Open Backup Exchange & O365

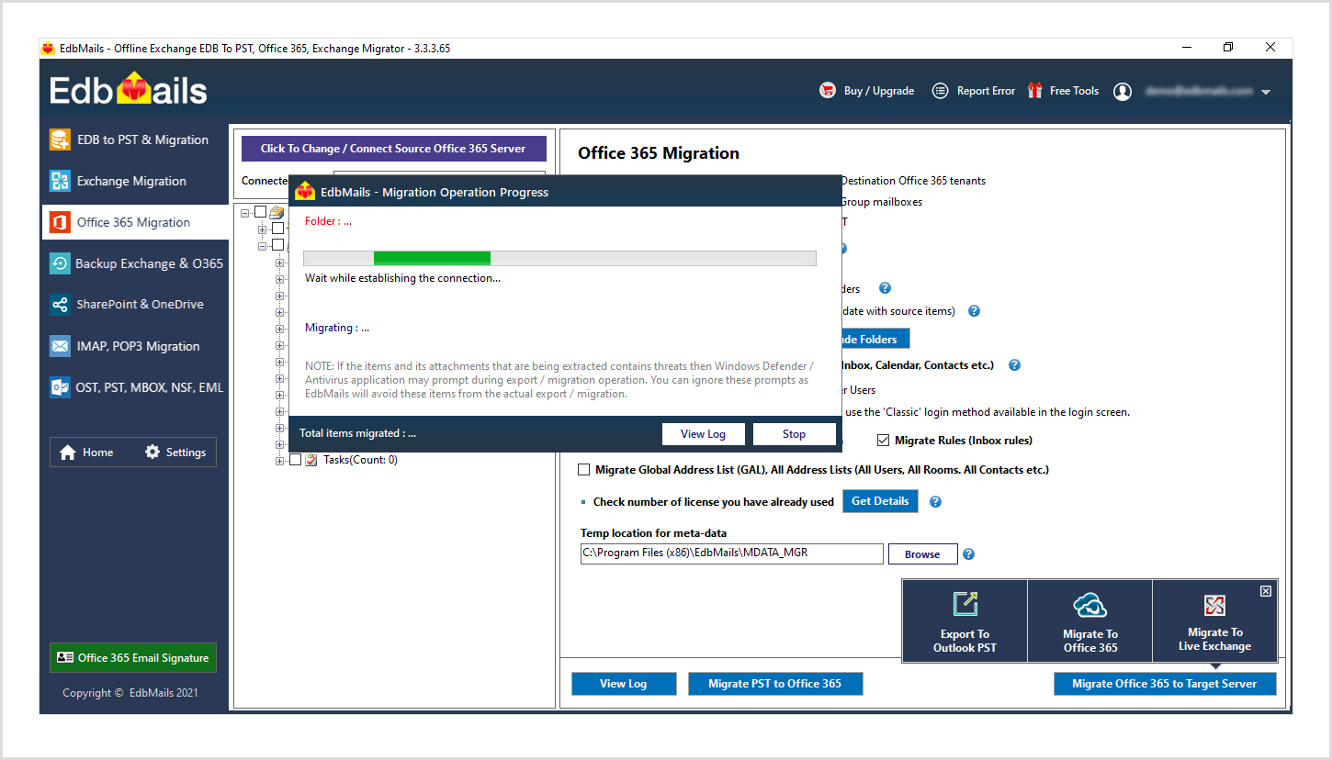[x=135, y=263]
